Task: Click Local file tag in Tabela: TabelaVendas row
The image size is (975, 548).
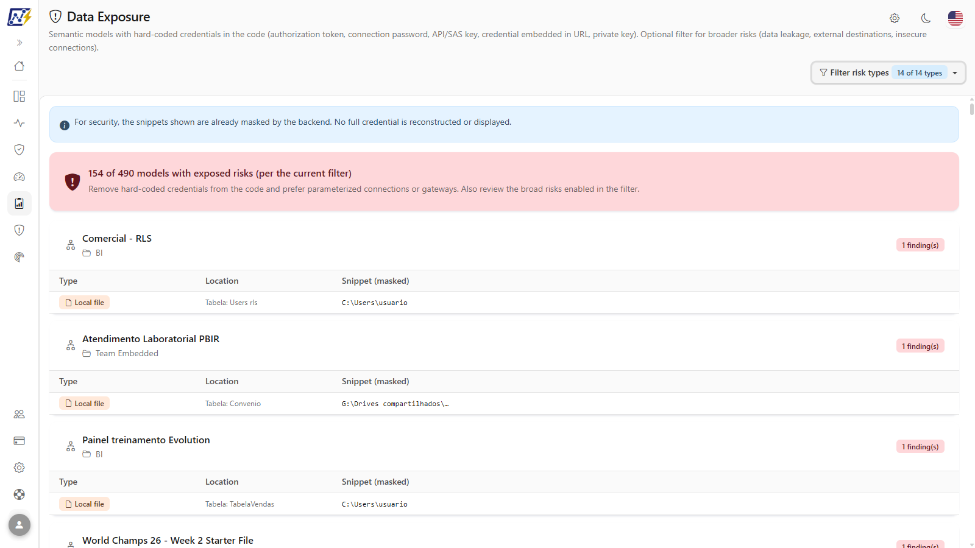Action: [x=85, y=504]
